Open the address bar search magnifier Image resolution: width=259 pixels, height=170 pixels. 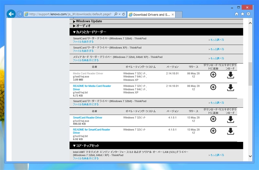[x=116, y=14]
